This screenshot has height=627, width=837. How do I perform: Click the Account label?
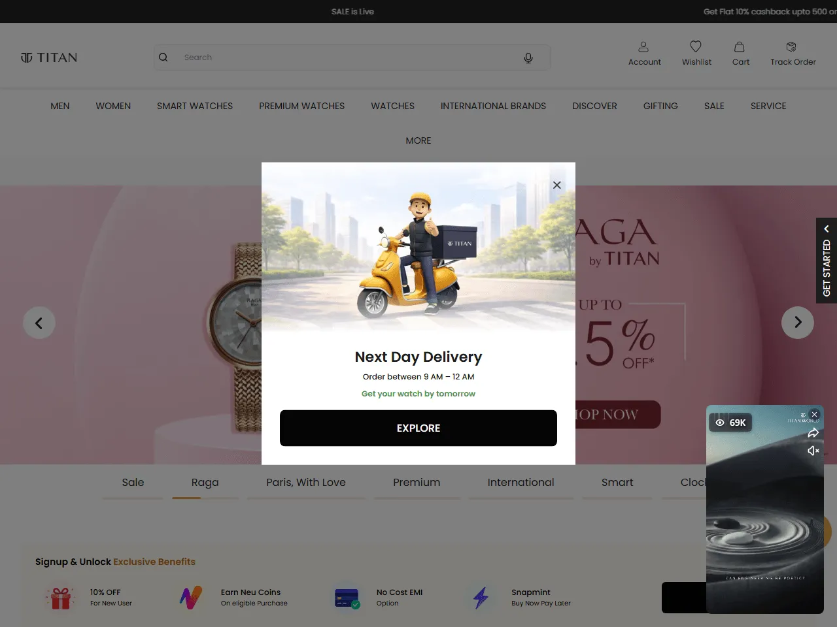[x=645, y=62]
